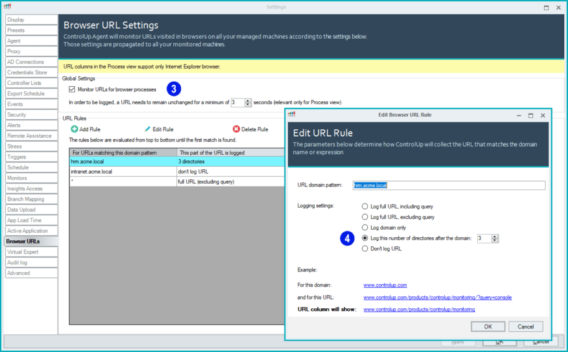Viewport: 568px width, 352px height.
Task: Open the example URL with query=console link
Action: (438, 298)
